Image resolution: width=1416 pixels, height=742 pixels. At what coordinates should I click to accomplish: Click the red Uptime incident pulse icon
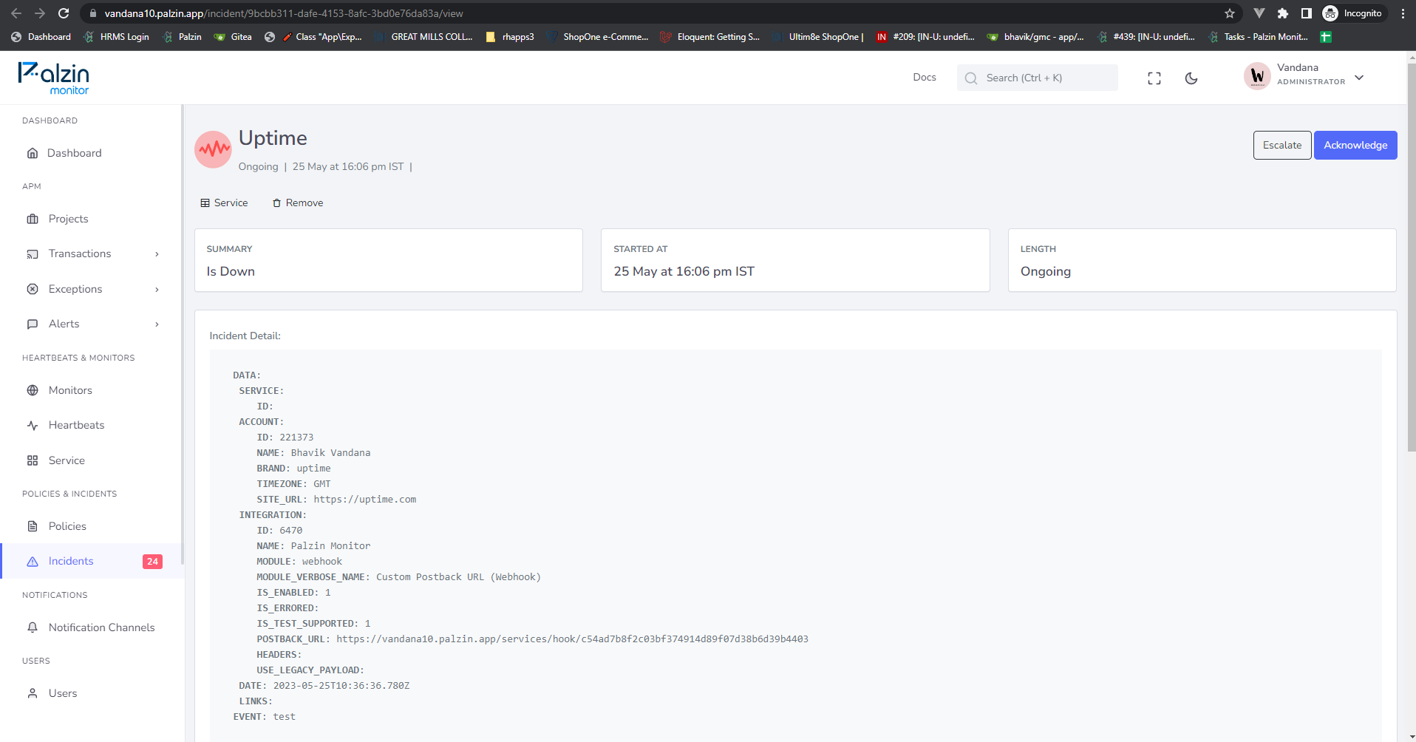point(213,150)
